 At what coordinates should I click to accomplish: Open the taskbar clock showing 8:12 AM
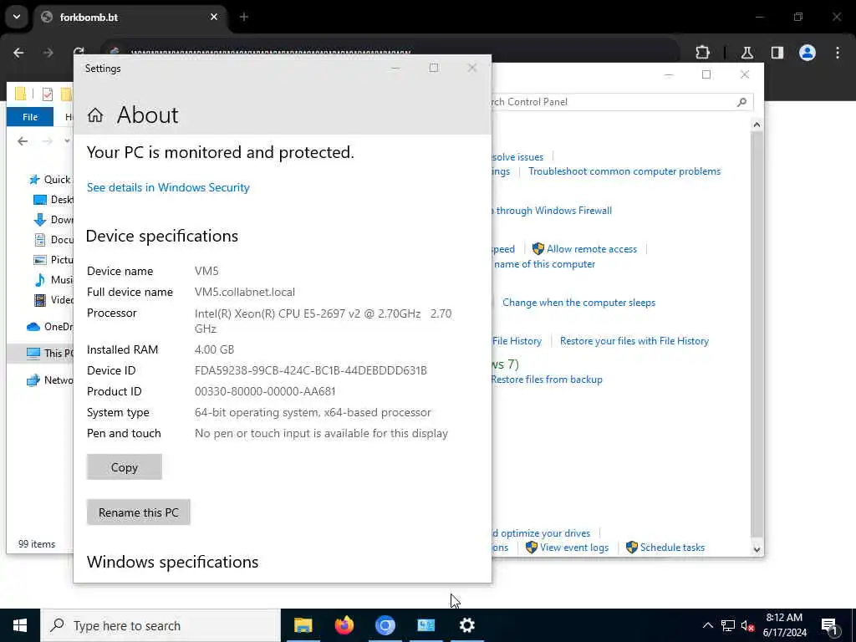pyautogui.click(x=784, y=625)
